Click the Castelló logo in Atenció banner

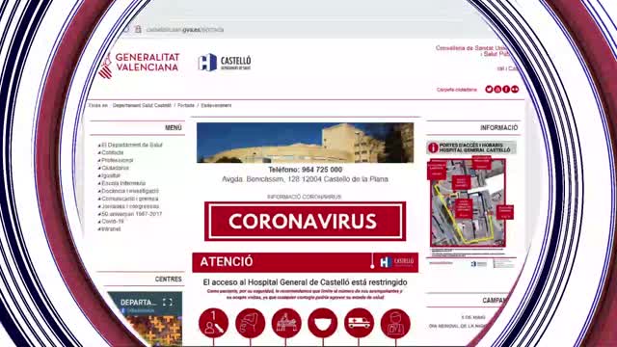[396, 261]
